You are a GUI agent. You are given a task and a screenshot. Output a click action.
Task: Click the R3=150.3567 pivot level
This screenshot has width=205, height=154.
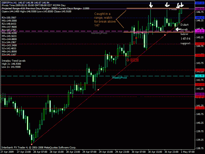(x=9, y=18)
